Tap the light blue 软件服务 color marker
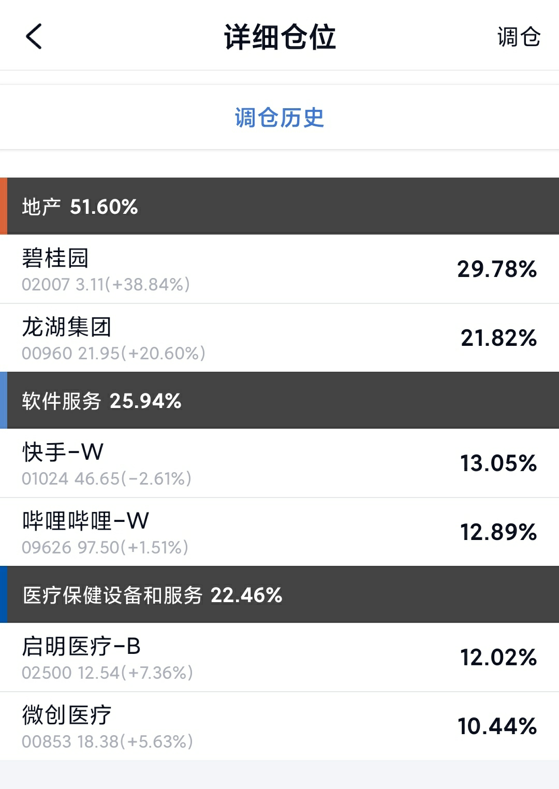559x789 pixels. pyautogui.click(x=3, y=400)
